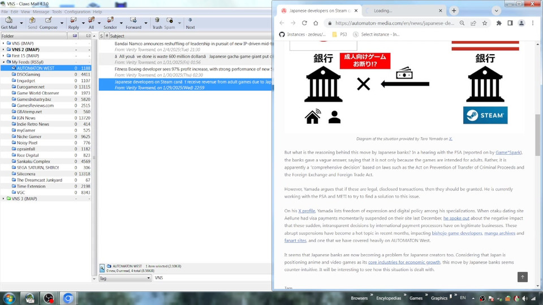Expand VNS (IMAP) folder tree
The width and height of the screenshot is (543, 305).
click(x=3, y=43)
